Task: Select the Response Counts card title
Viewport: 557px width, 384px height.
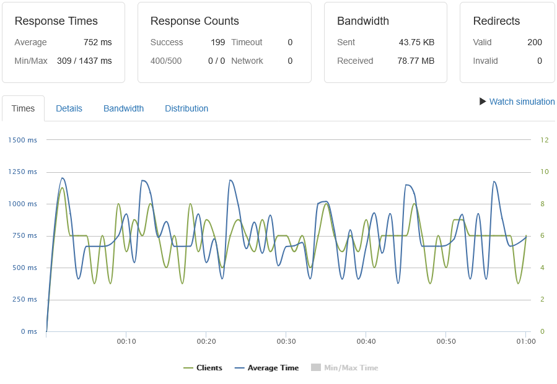Action: pos(195,21)
